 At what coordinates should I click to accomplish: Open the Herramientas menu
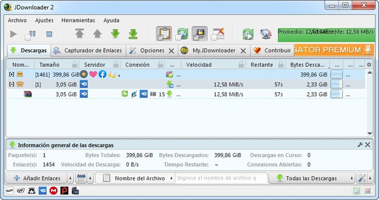pos(78,21)
